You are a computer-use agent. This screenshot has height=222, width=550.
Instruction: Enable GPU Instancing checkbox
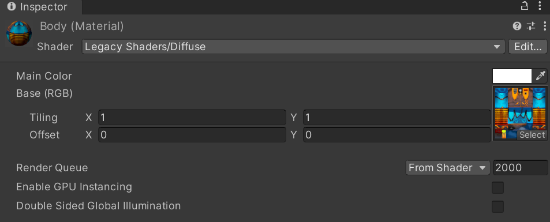(x=497, y=187)
